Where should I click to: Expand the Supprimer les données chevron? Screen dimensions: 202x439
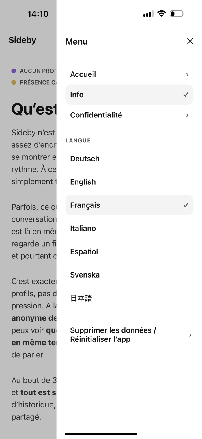tap(190, 335)
